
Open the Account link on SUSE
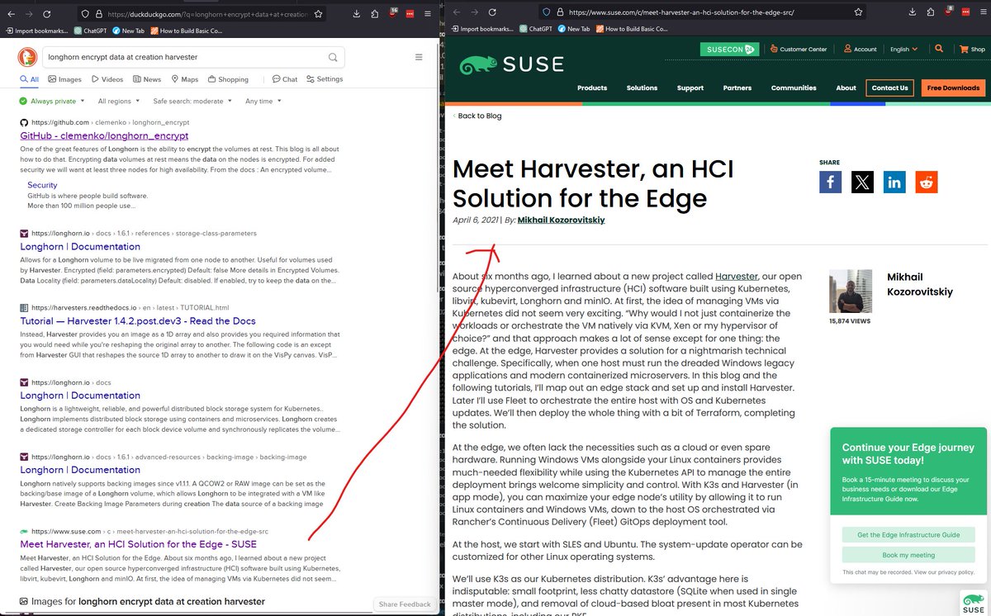(859, 50)
